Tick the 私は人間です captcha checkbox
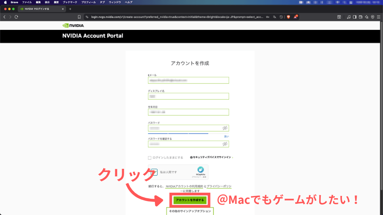The image size is (383, 215). [x=154, y=172]
